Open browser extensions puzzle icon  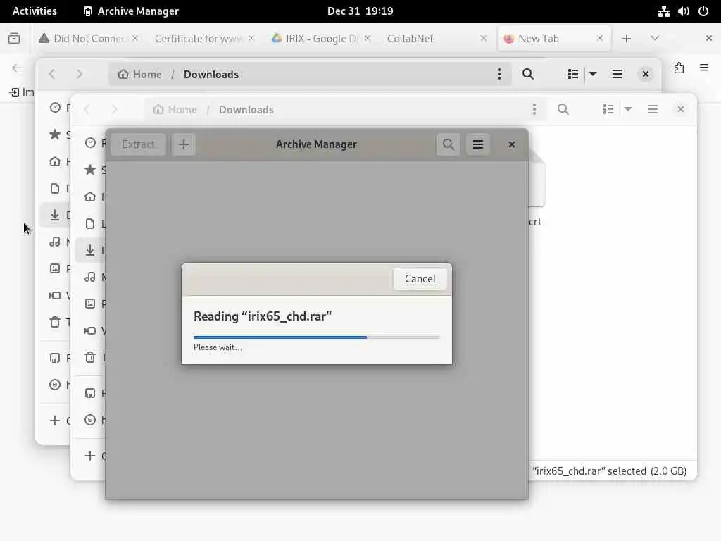(x=679, y=68)
